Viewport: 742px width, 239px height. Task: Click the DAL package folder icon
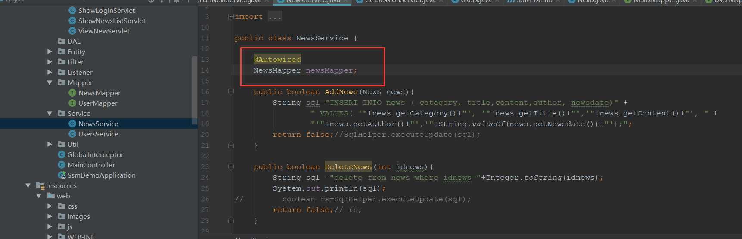click(62, 41)
